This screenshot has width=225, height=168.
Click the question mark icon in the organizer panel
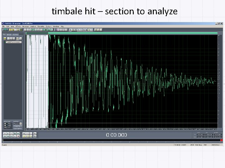click(x=21, y=39)
